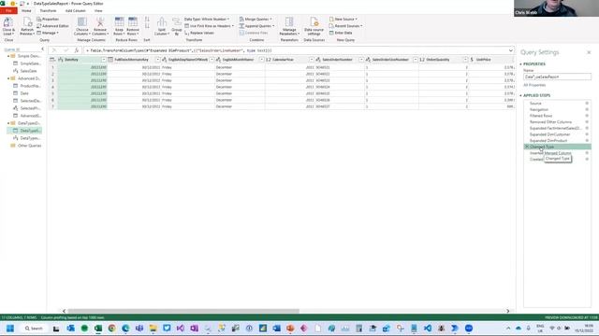The width and height of the screenshot is (599, 336).
Task: Close the Query Settings pane
Action: click(x=589, y=52)
